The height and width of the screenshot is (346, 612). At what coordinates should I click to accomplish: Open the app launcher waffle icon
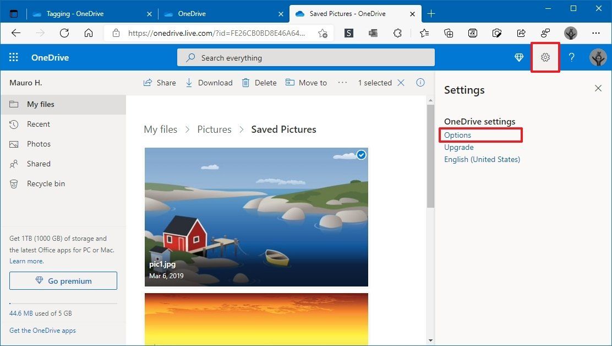point(13,57)
